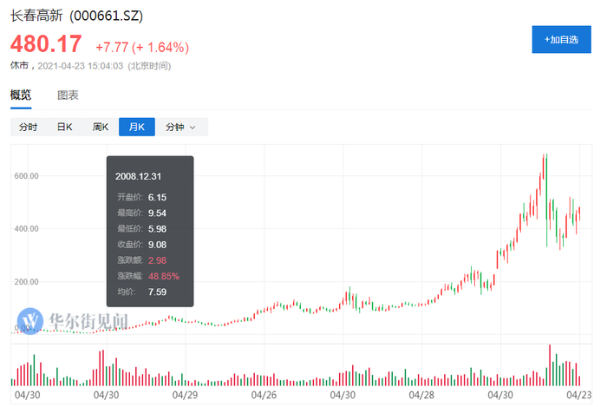Click the current price 480.17
The height and width of the screenshot is (407, 607).
click(x=46, y=44)
